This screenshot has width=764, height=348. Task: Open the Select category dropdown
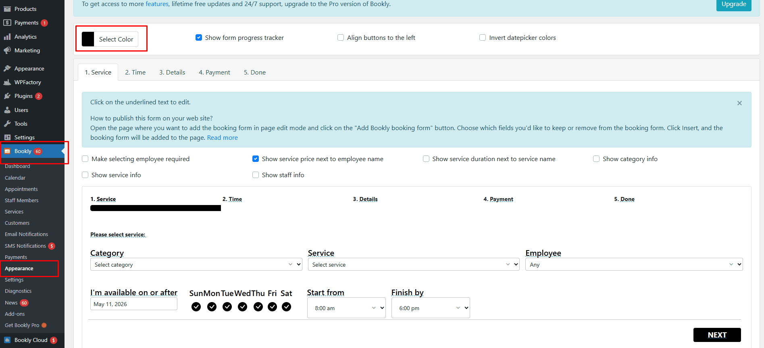196,265
